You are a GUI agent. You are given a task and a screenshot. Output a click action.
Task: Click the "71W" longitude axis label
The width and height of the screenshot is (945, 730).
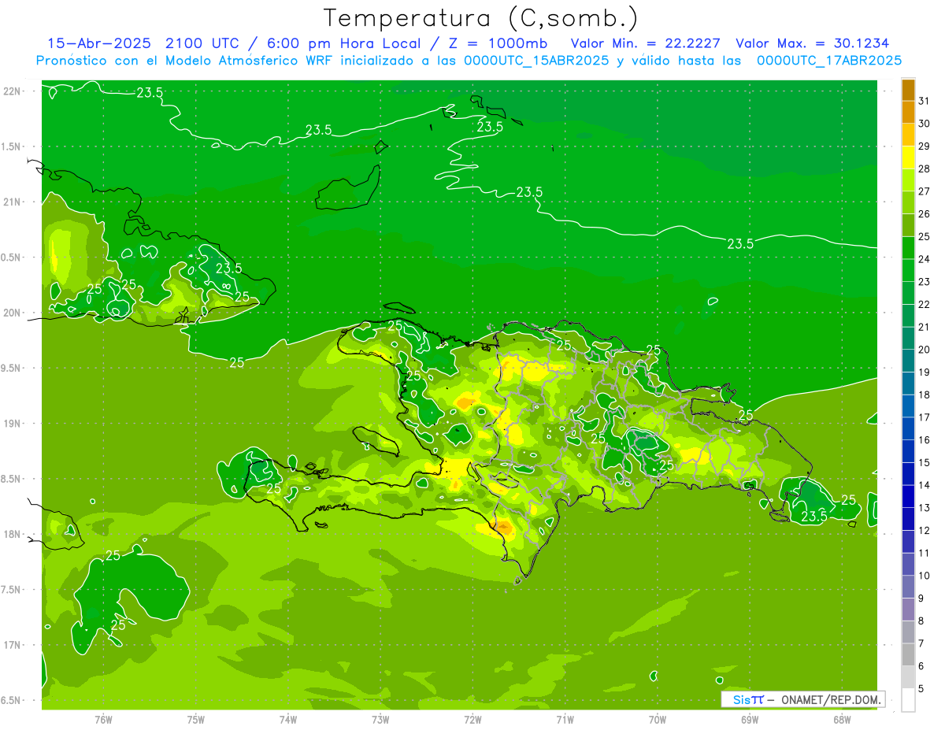coord(565,720)
